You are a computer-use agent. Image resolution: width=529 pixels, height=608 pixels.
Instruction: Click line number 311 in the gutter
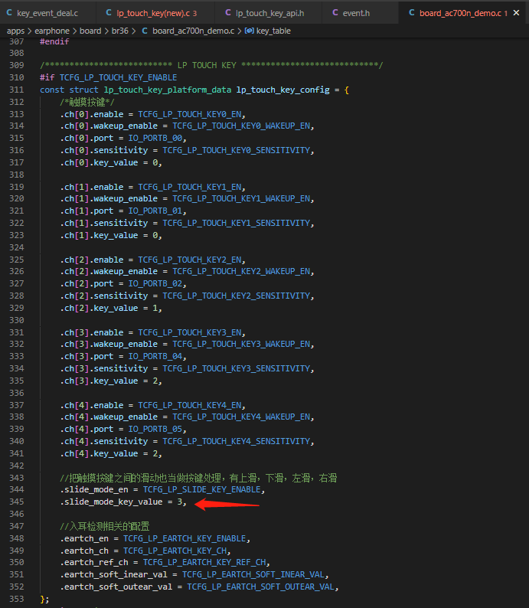click(x=17, y=90)
